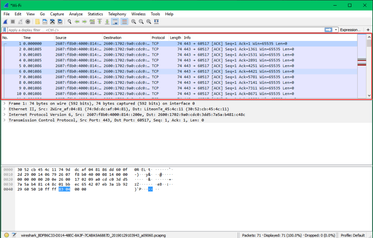Save this capture file

(45, 22)
